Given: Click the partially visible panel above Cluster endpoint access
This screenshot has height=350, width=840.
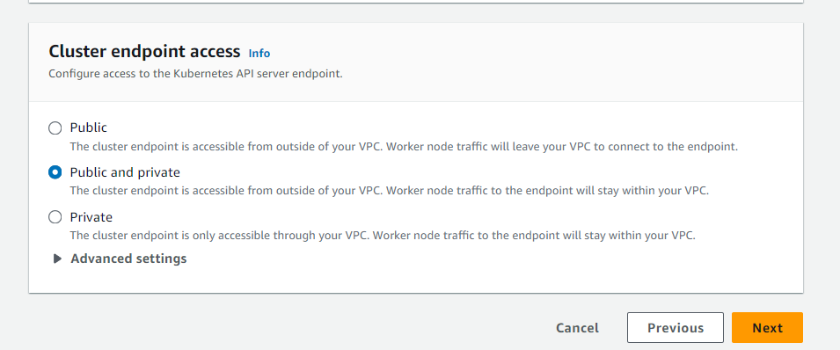Looking at the screenshot, I should 416,2.
